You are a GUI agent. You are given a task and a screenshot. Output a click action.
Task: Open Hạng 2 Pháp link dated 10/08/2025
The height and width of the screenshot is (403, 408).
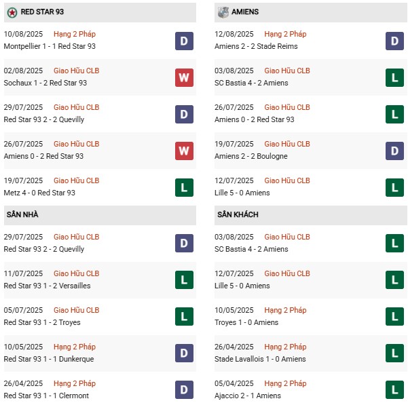tap(75, 34)
